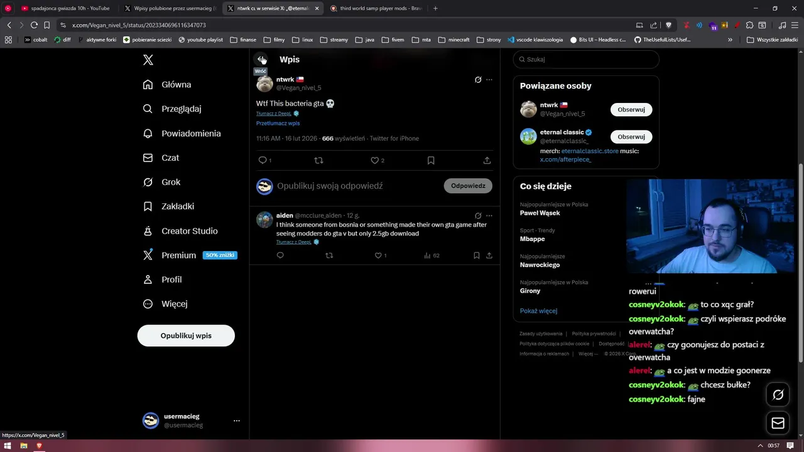Open Creator Studio in the sidebar
The image size is (804, 452).
[181, 231]
